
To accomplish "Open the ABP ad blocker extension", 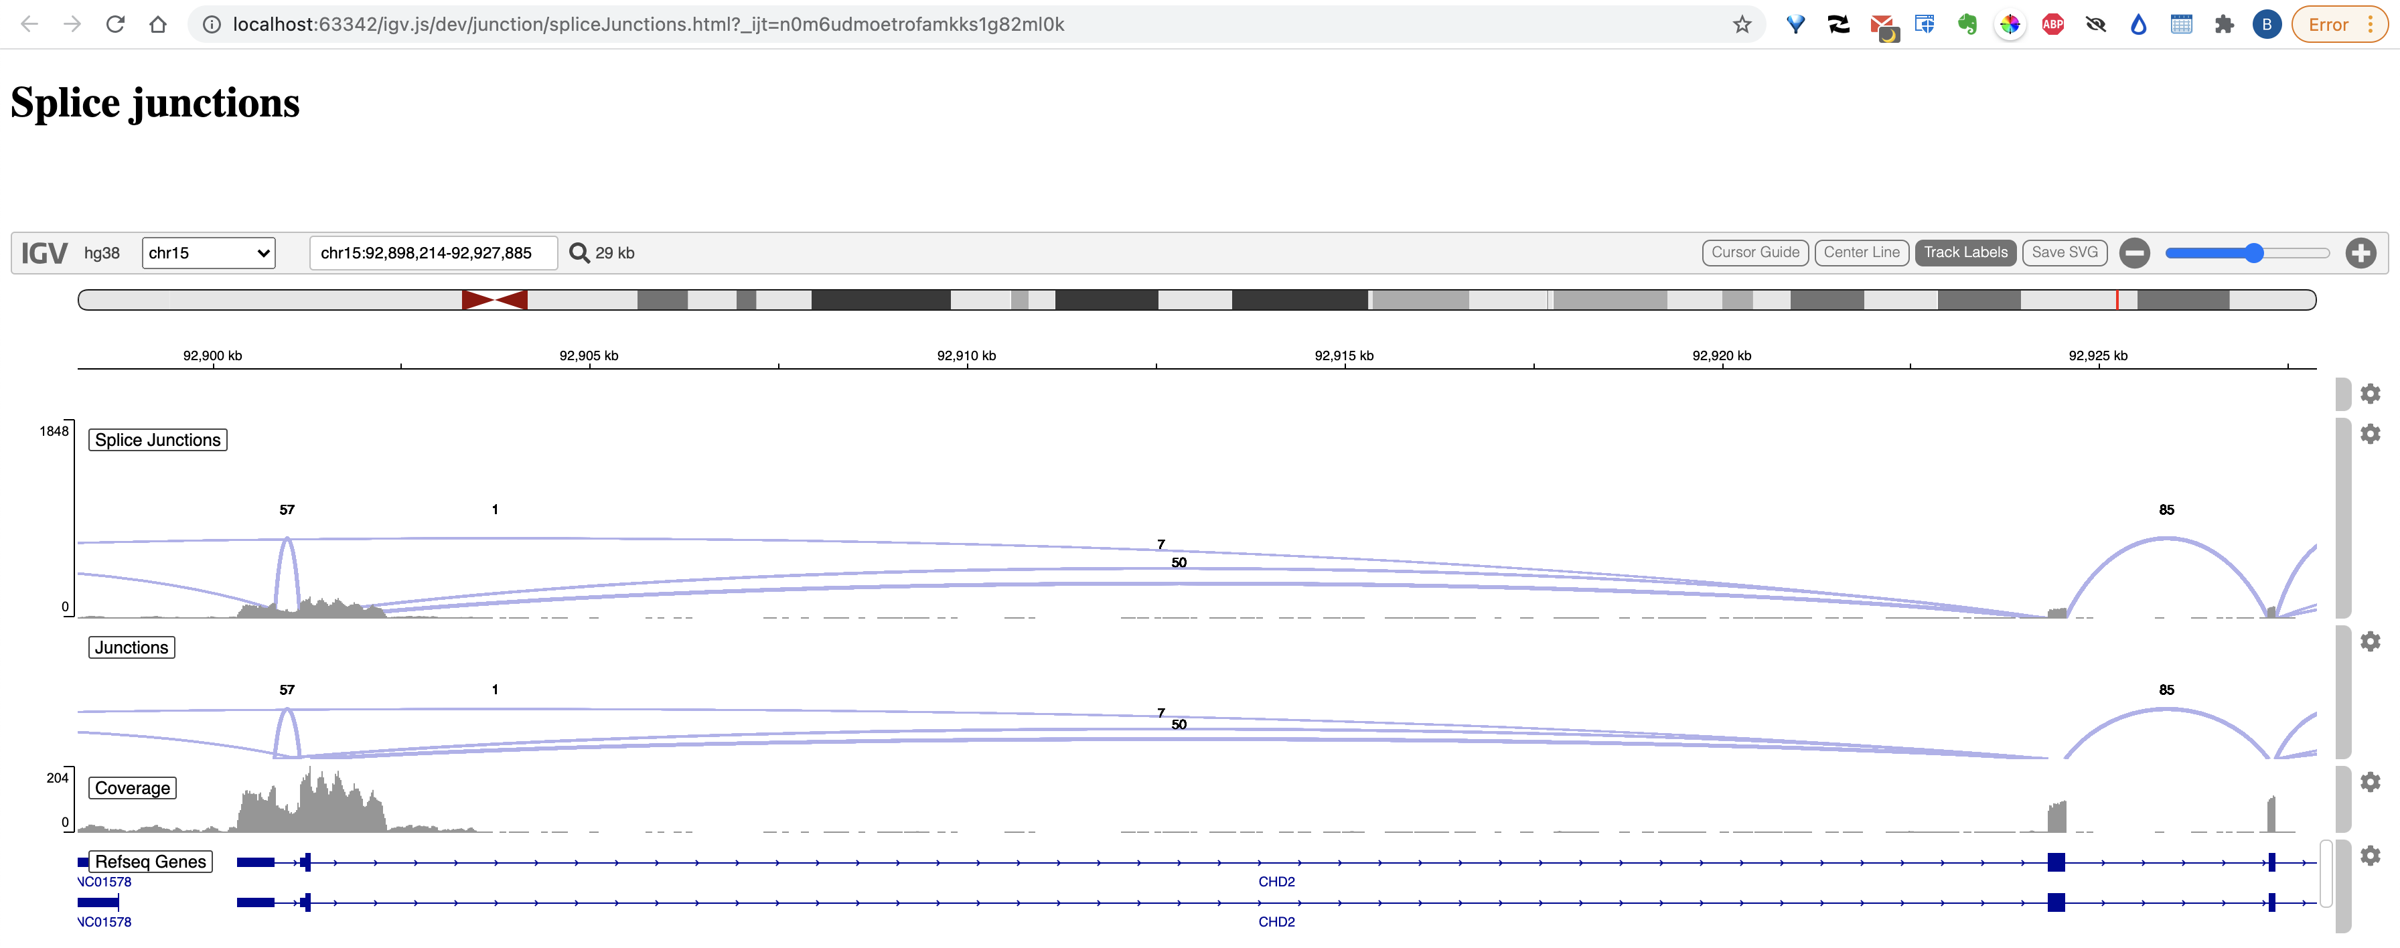I will tap(2052, 24).
